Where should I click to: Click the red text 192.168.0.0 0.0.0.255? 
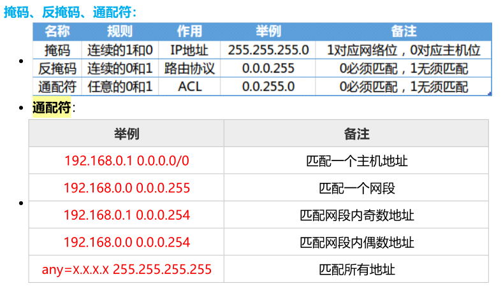[127, 188]
